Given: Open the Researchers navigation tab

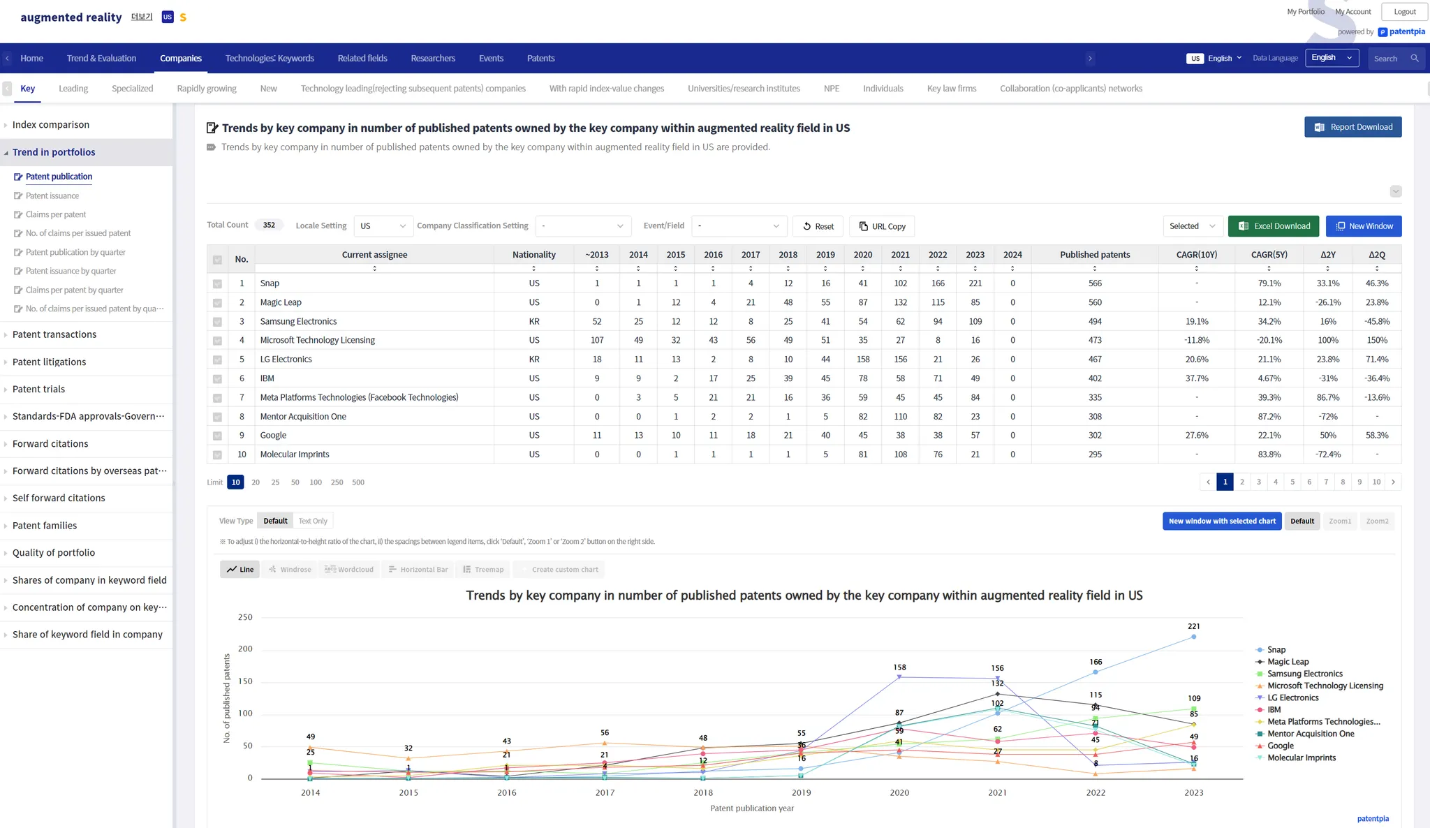Looking at the screenshot, I should click(433, 59).
